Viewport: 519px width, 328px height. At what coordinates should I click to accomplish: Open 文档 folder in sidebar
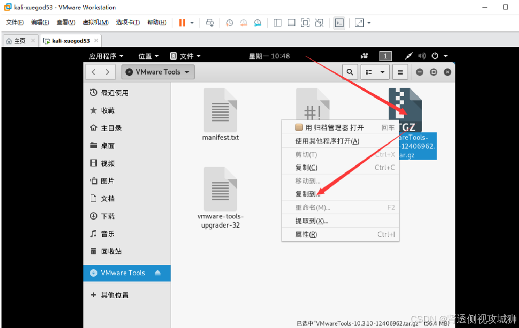click(x=127, y=198)
